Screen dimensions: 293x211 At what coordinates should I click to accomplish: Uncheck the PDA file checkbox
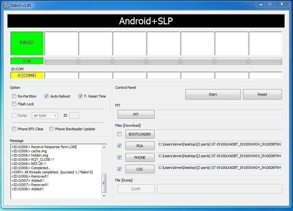tap(119, 146)
